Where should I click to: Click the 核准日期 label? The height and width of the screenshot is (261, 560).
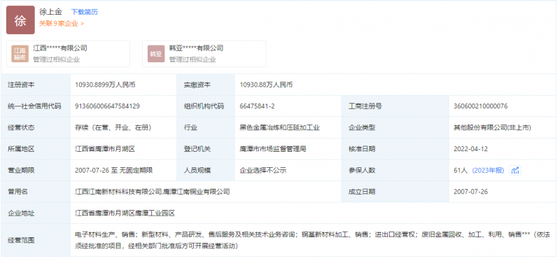pos(362,149)
